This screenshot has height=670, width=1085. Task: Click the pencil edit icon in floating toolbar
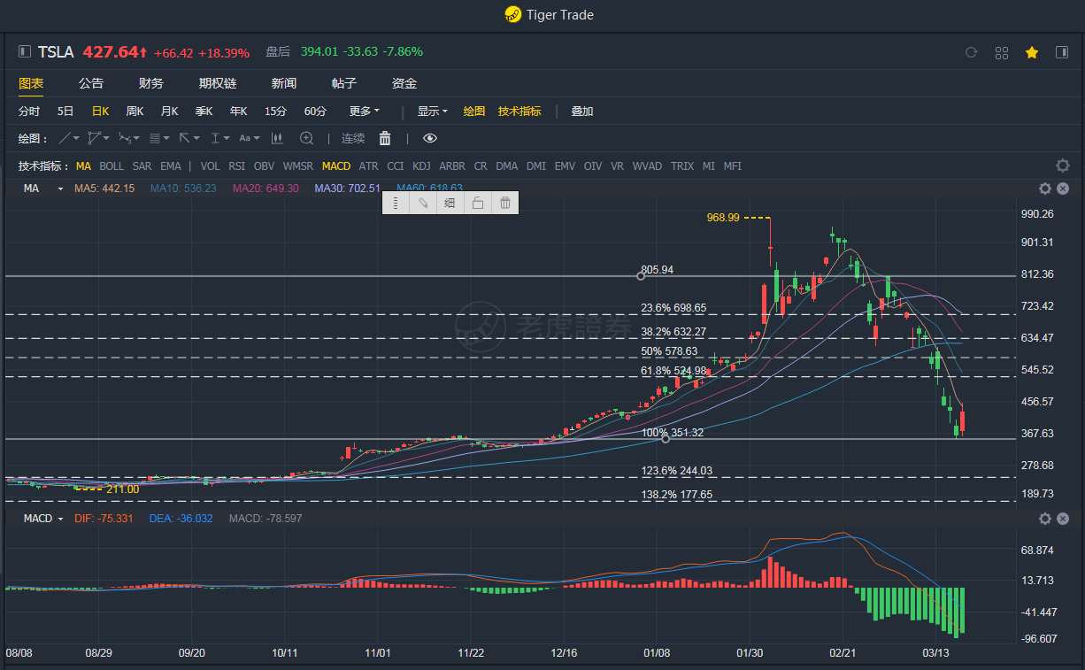click(423, 203)
